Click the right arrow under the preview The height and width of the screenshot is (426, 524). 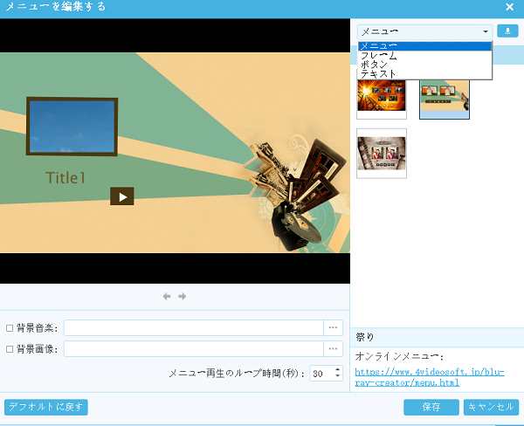[x=183, y=297]
